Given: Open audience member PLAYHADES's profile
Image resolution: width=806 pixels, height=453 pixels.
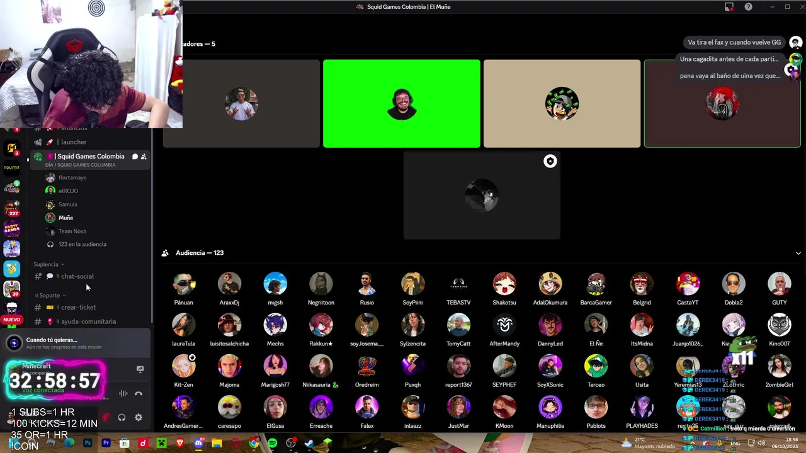Looking at the screenshot, I should point(642,412).
